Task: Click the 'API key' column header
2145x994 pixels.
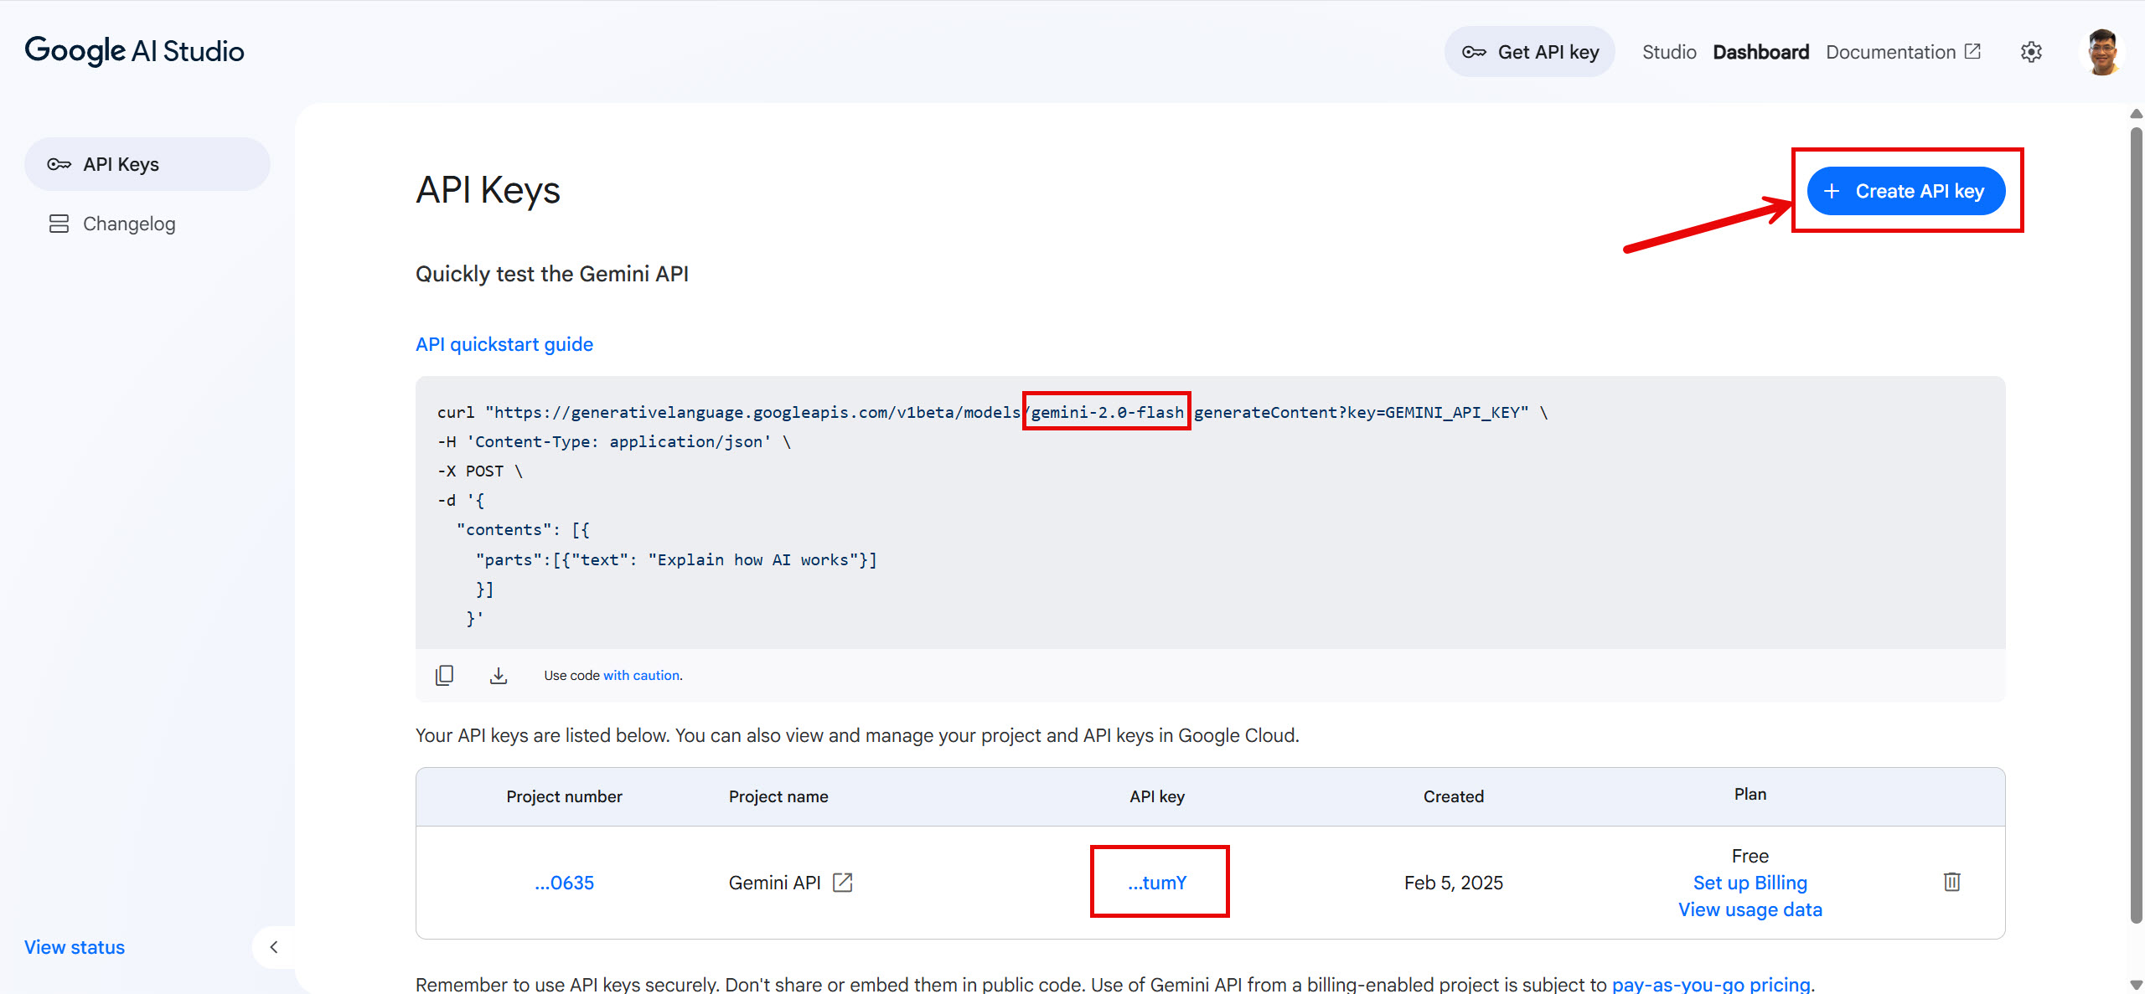Action: tap(1157, 796)
